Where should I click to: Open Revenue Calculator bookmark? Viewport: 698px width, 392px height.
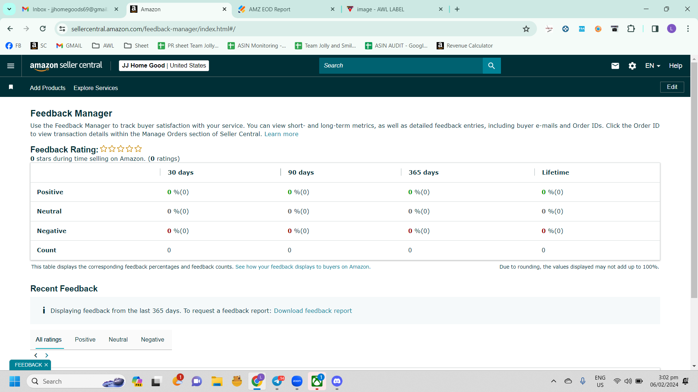pos(465,46)
